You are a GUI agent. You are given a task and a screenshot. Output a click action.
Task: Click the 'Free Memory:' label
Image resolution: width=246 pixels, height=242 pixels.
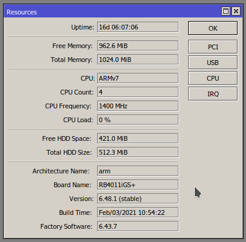(x=72, y=46)
